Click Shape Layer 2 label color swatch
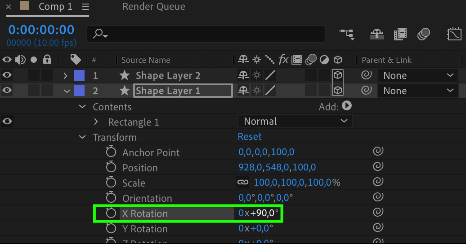The width and height of the screenshot is (466, 244). pos(79,75)
